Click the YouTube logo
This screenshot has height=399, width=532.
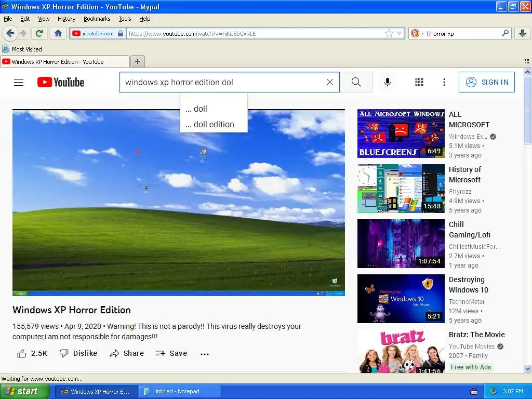(x=60, y=82)
